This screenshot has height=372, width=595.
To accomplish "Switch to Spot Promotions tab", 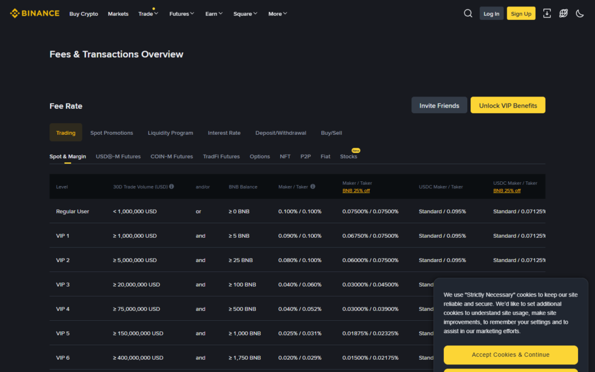I will pyautogui.click(x=112, y=133).
